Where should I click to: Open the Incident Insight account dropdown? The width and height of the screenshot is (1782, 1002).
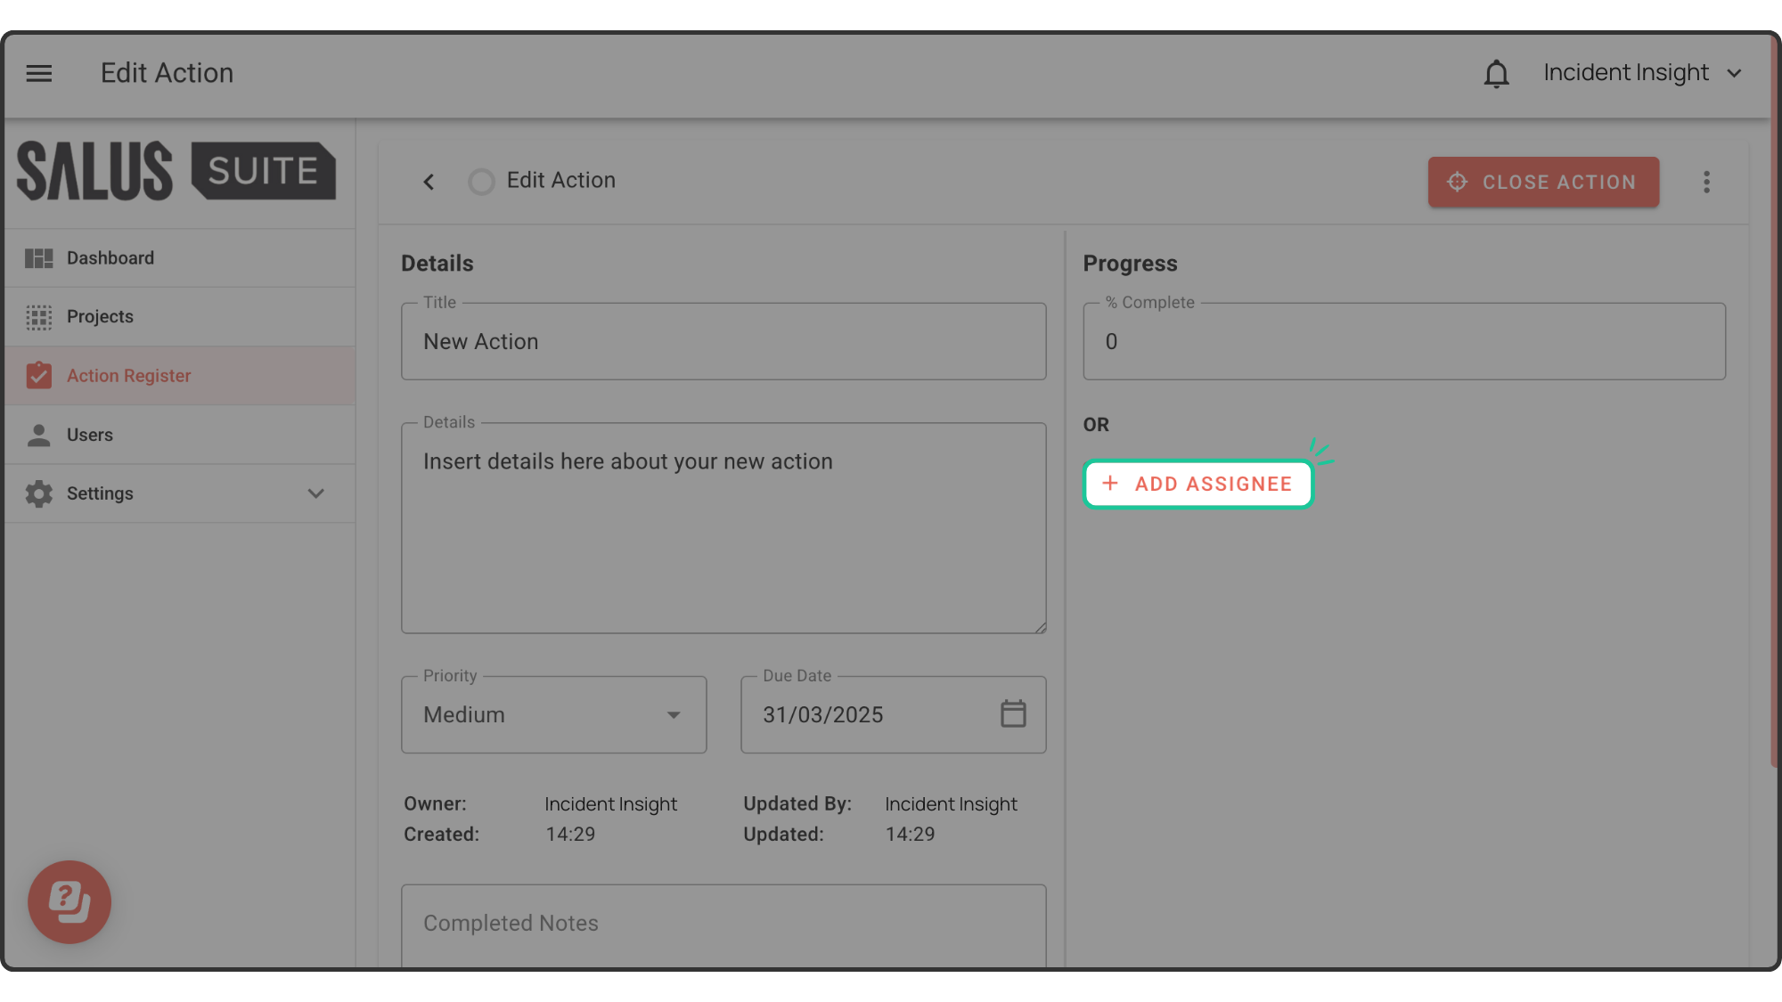pos(1642,73)
